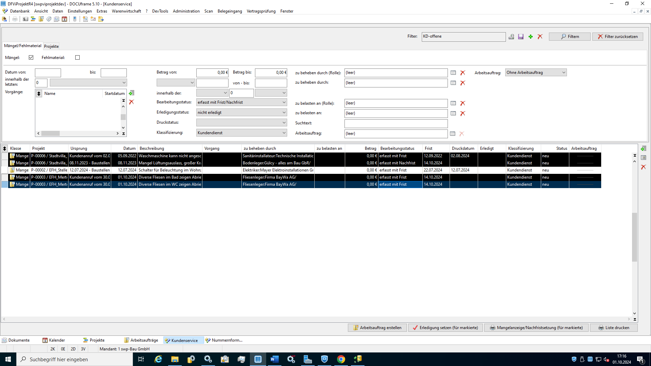Add a Vorgang with the green plus icon
Viewport: 651px width, 366px height.
pos(132,93)
